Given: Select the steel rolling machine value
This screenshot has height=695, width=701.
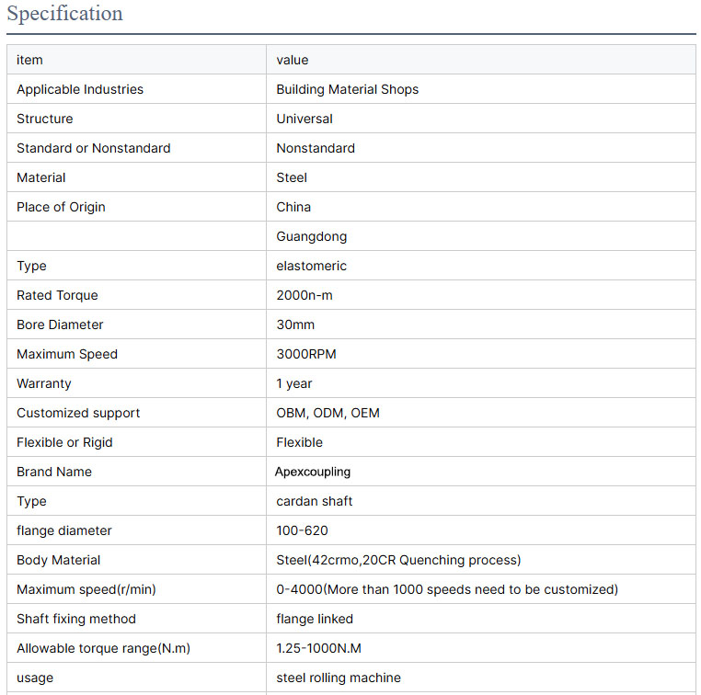Looking at the screenshot, I should [x=339, y=678].
